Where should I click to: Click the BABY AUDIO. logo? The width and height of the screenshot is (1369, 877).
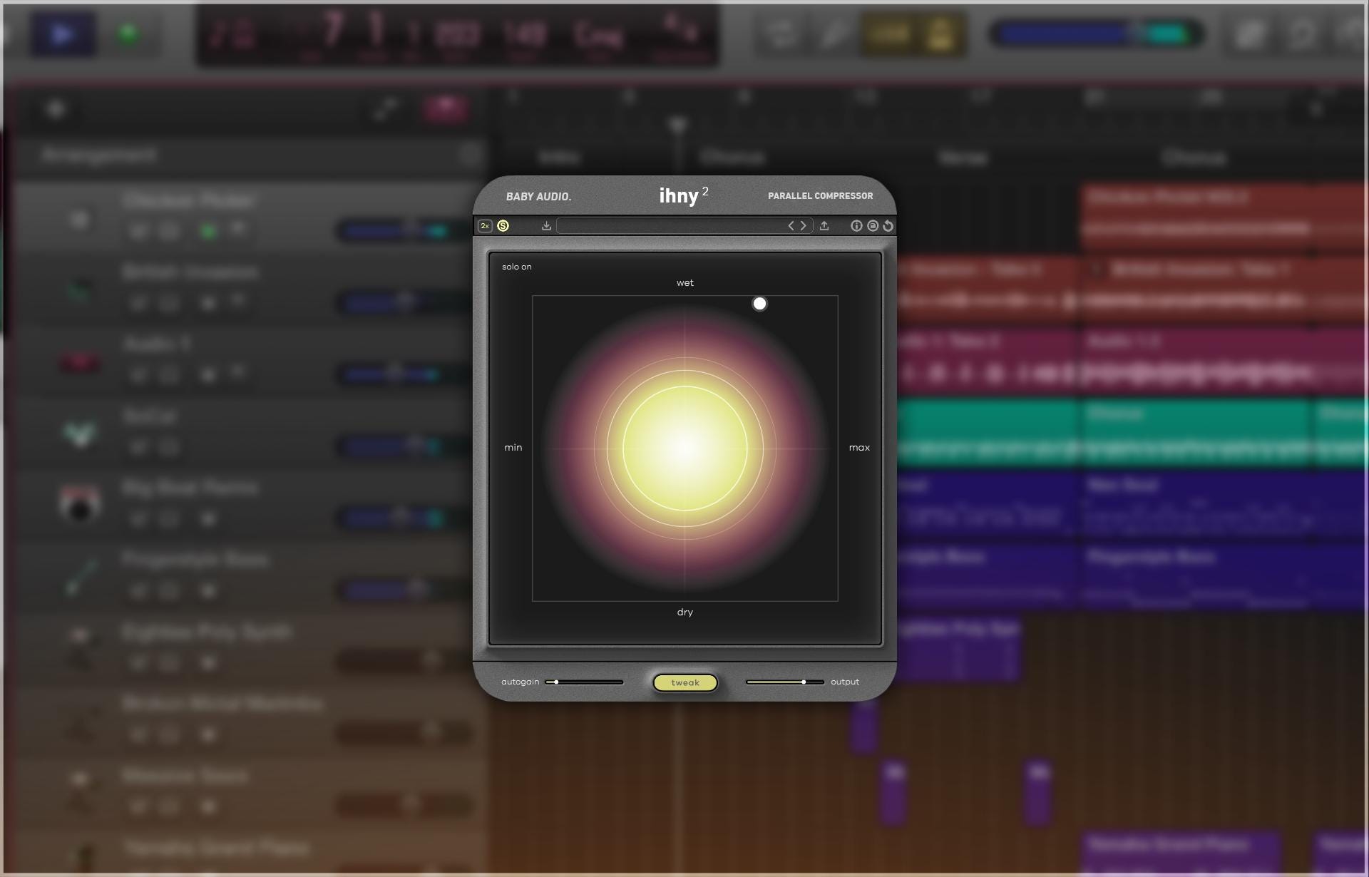(x=539, y=197)
